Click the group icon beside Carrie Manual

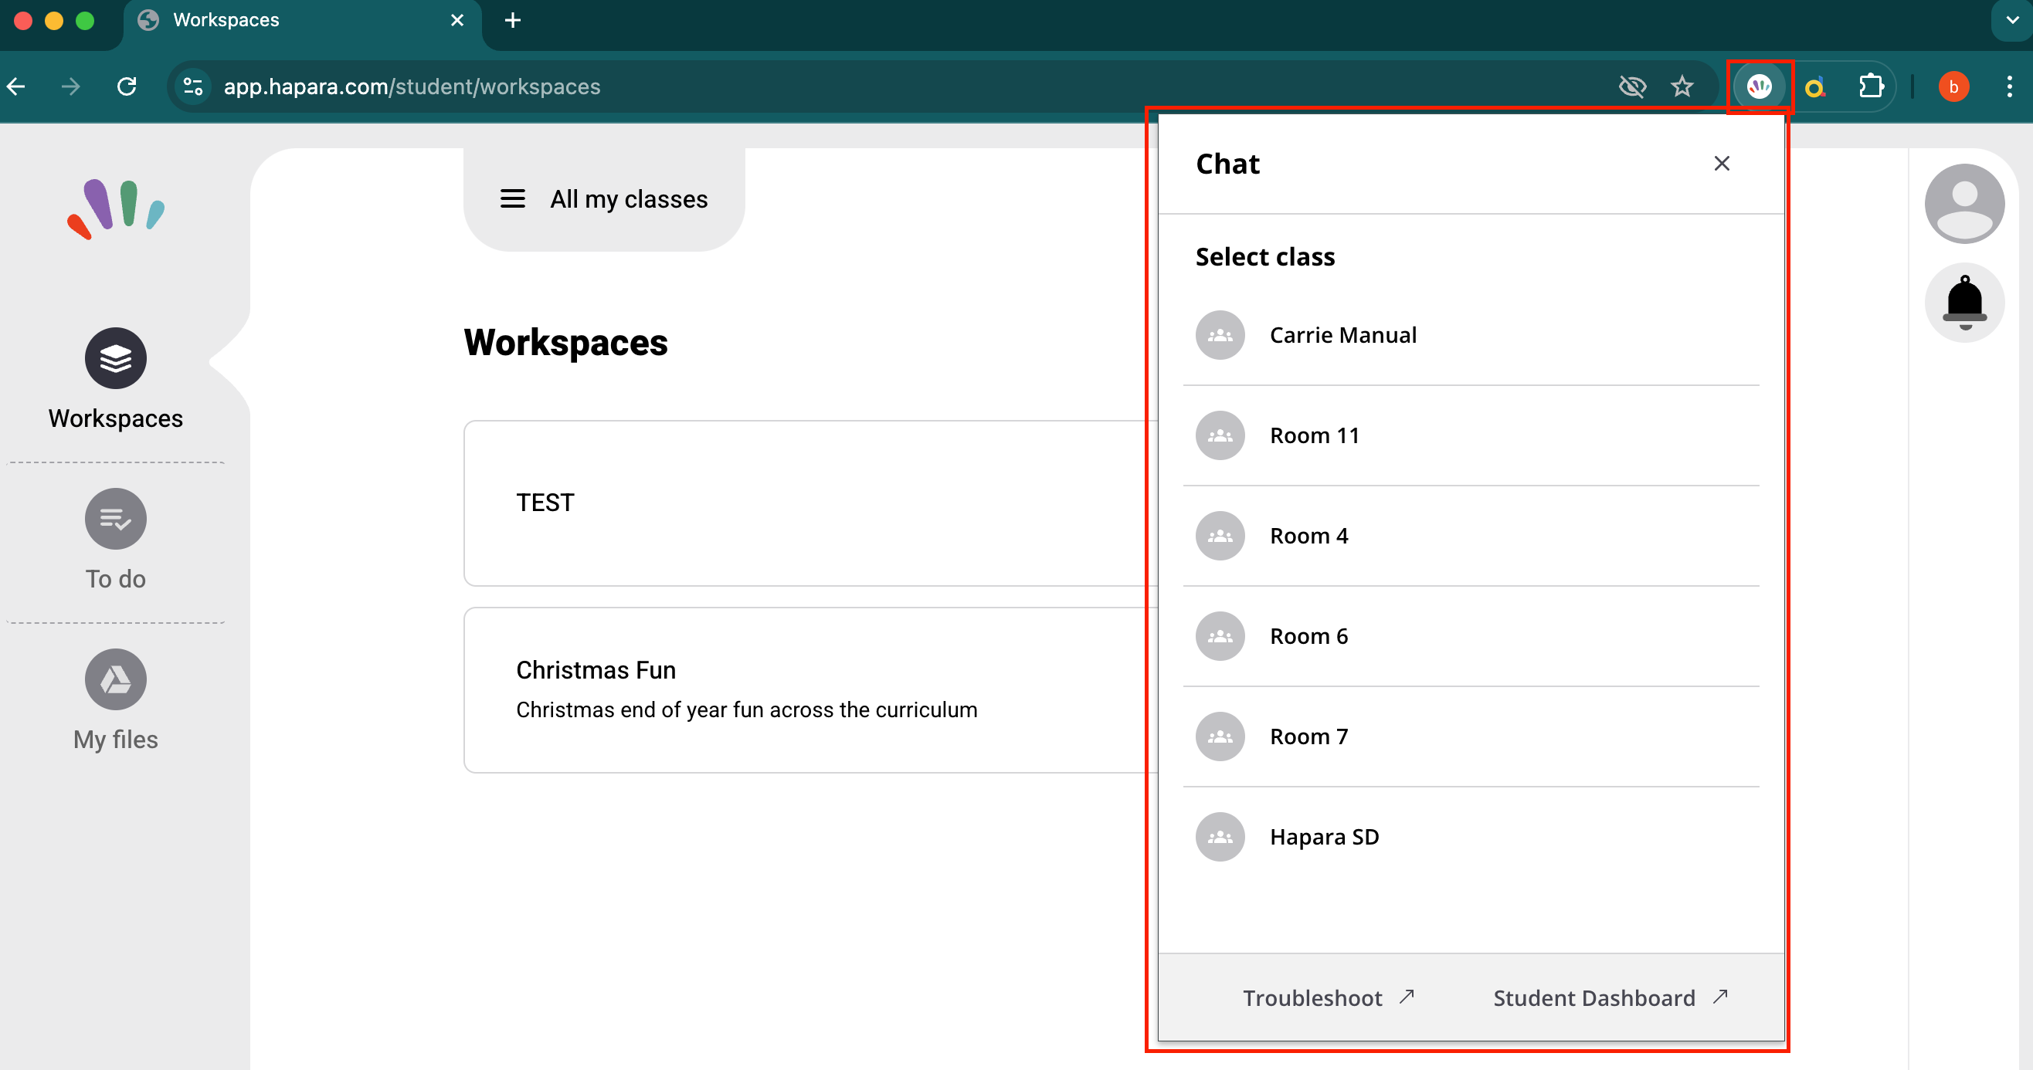1220,335
